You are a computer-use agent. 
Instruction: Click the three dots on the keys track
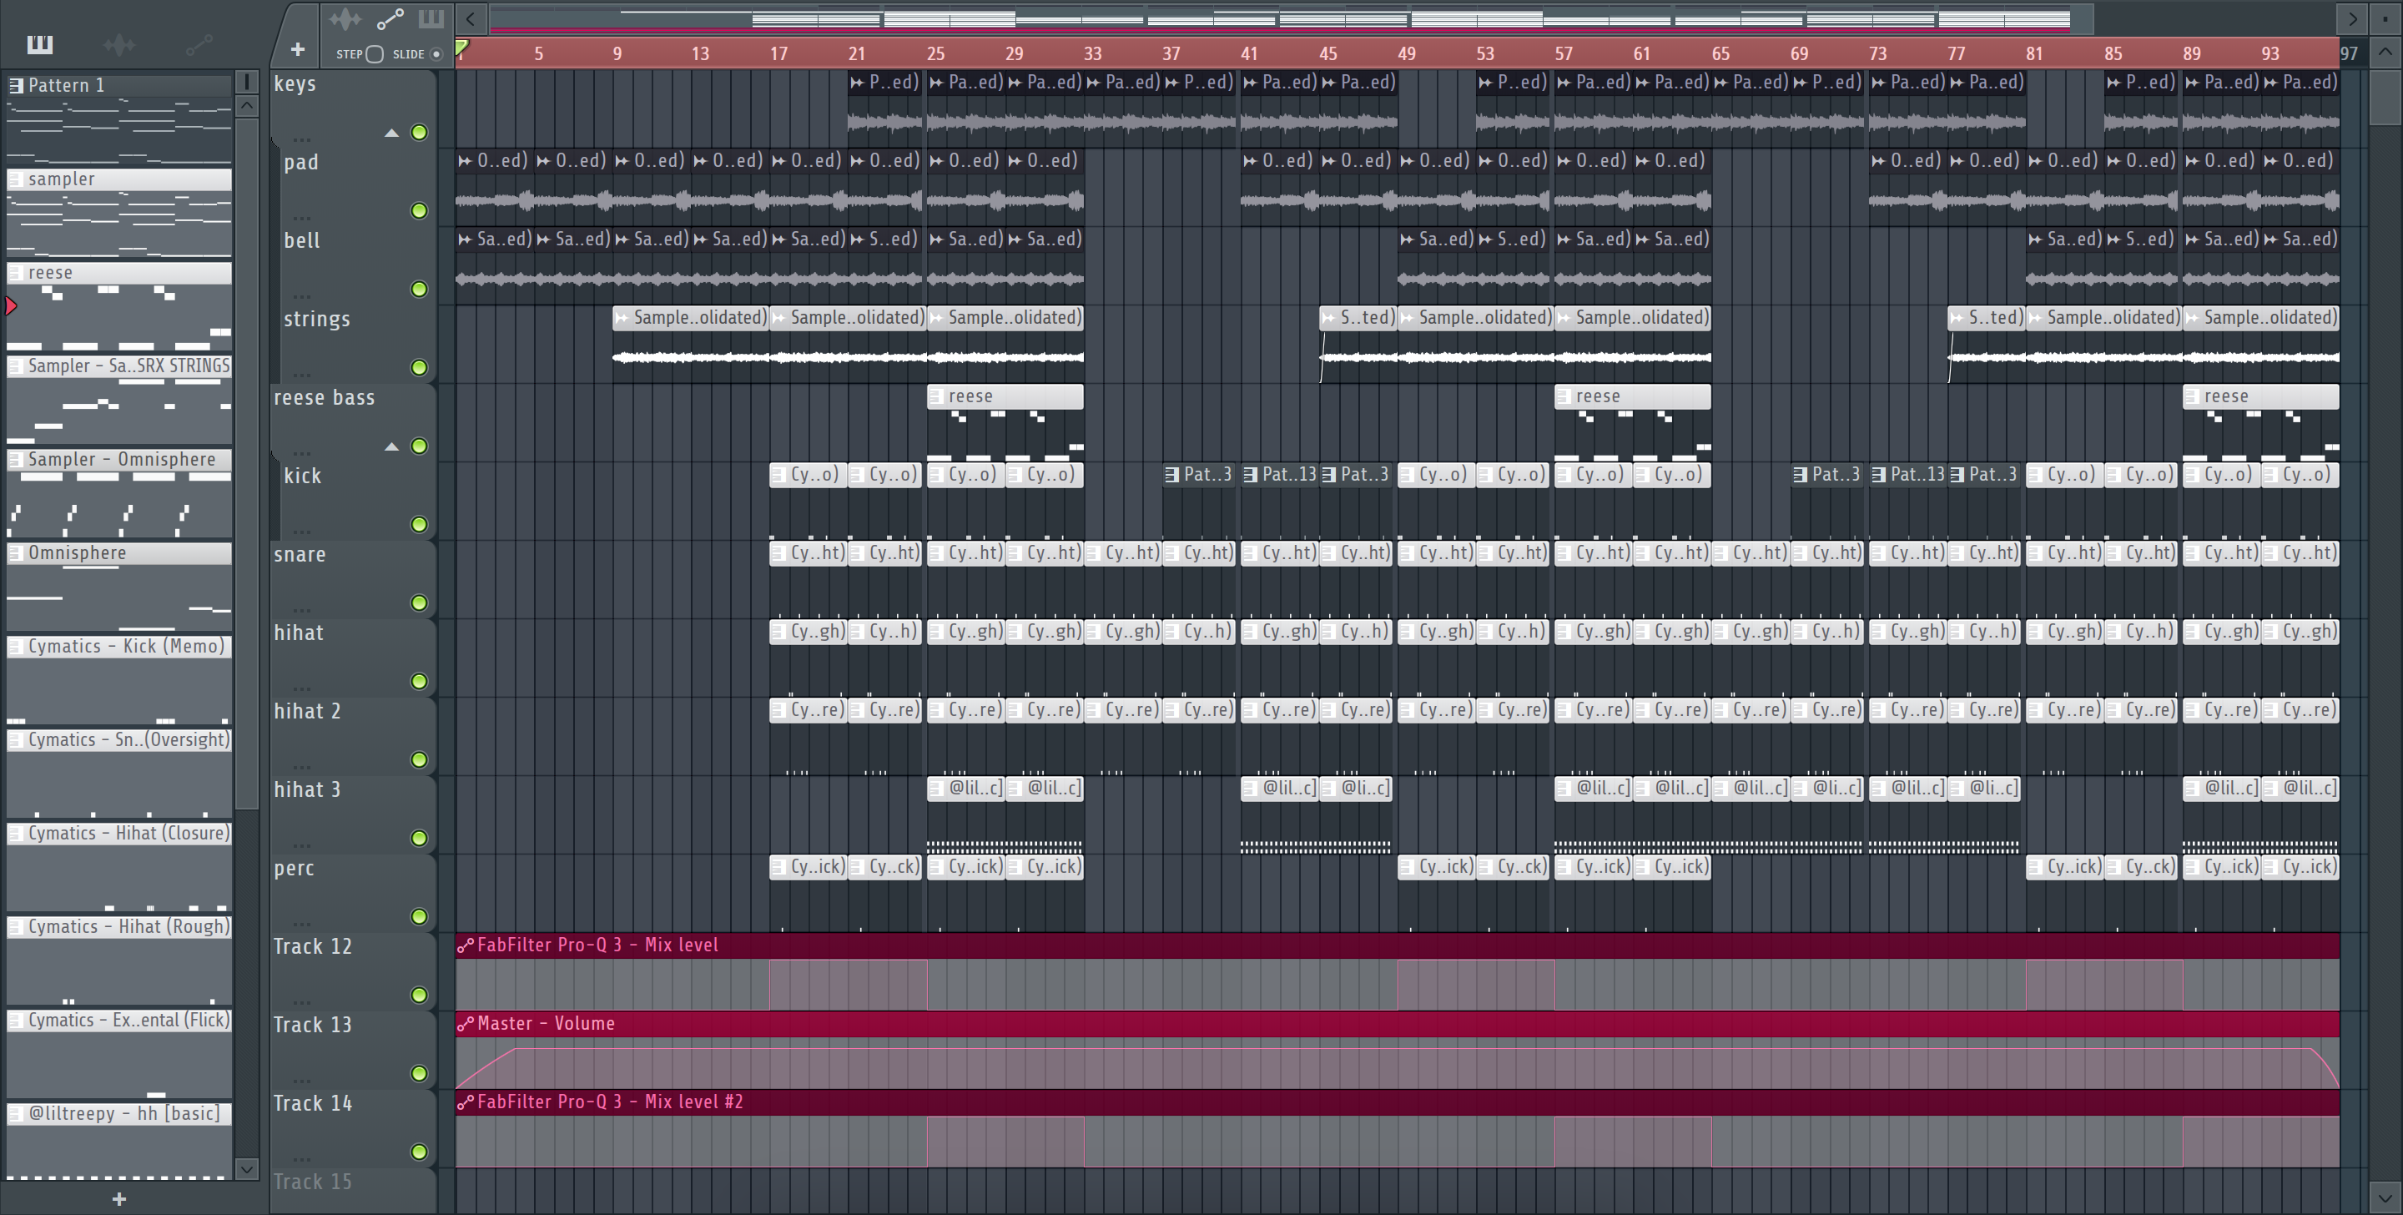tap(301, 140)
